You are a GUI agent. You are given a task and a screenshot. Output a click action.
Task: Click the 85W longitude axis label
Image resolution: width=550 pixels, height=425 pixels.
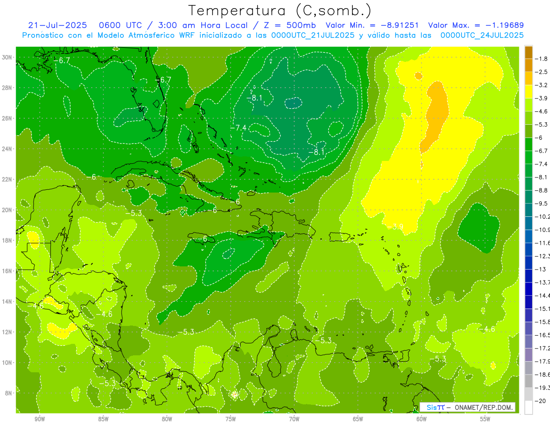(x=103, y=419)
